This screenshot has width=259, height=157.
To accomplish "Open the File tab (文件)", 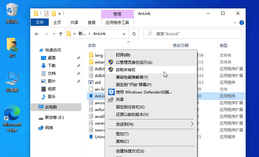I will pos(40,22).
